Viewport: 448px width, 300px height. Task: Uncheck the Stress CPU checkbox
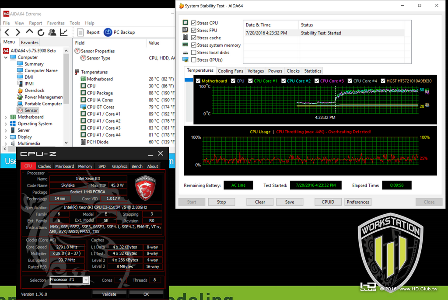click(x=194, y=23)
